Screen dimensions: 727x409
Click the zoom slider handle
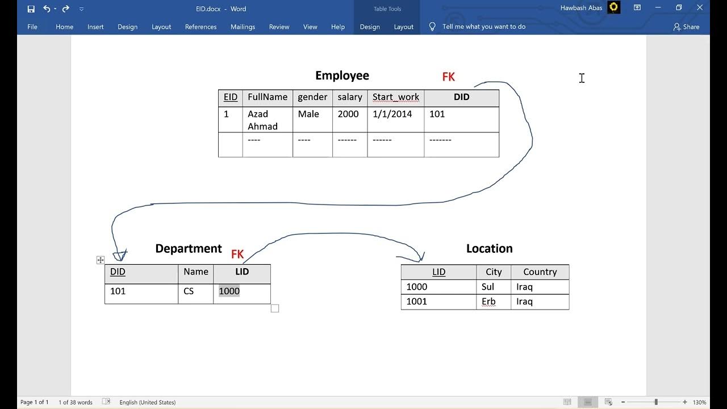[656, 402]
